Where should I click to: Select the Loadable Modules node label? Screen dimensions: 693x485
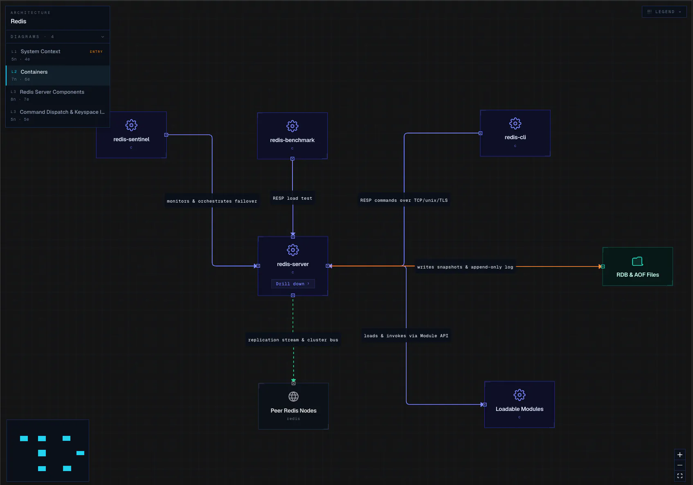point(520,409)
